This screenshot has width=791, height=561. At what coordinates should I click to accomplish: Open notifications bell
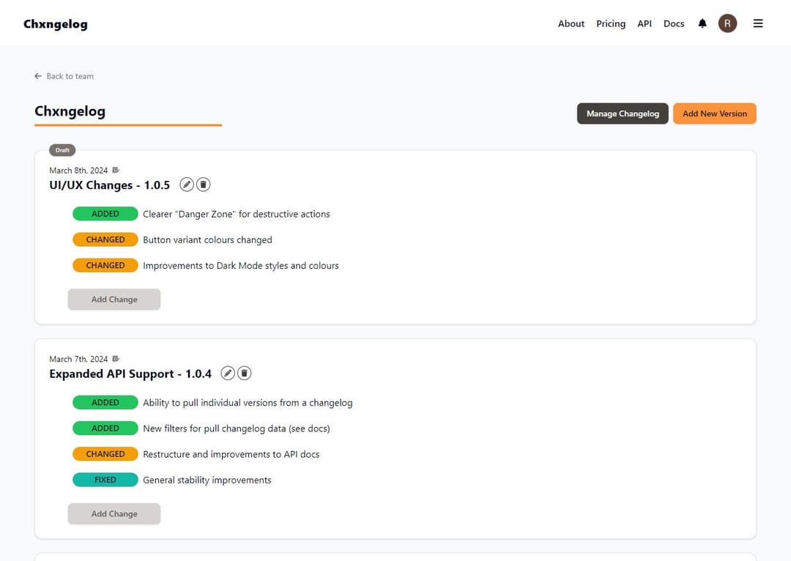pyautogui.click(x=702, y=23)
